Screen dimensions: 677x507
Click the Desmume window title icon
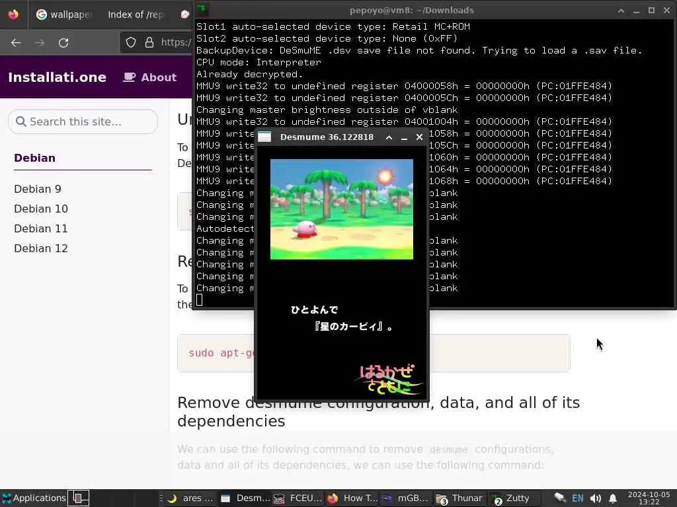click(264, 137)
